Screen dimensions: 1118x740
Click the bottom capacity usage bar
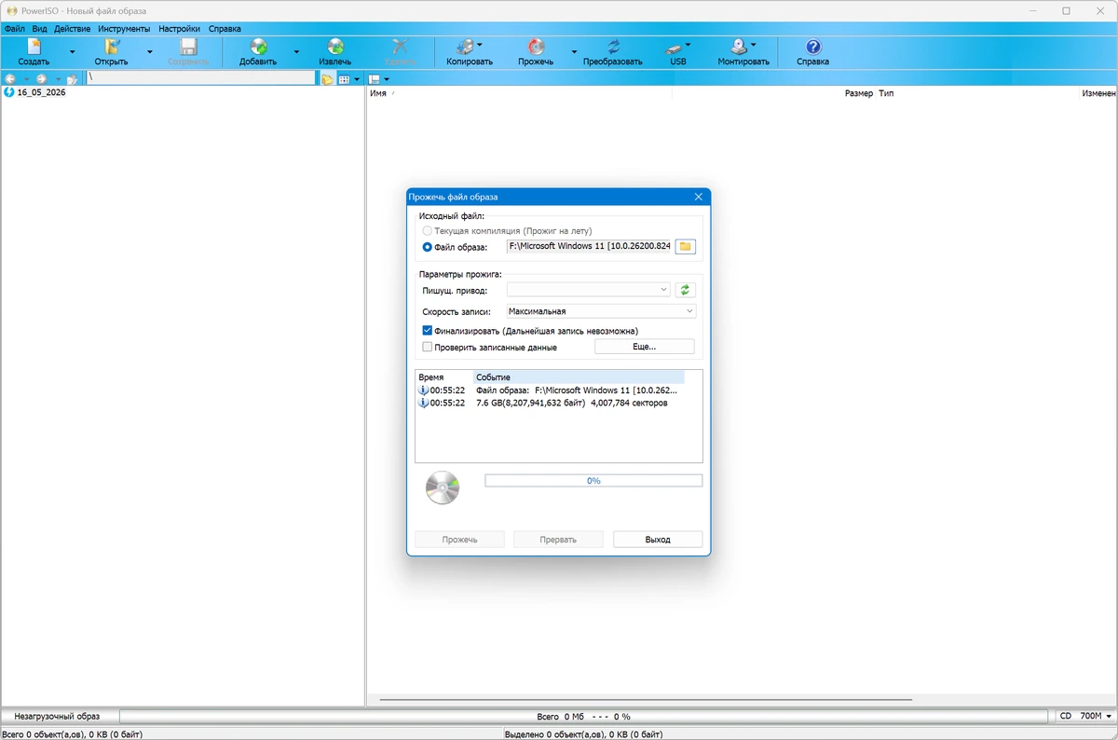(x=584, y=716)
